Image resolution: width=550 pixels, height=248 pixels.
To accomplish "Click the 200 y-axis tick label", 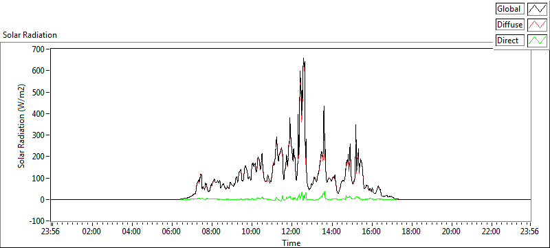I will click(38, 157).
